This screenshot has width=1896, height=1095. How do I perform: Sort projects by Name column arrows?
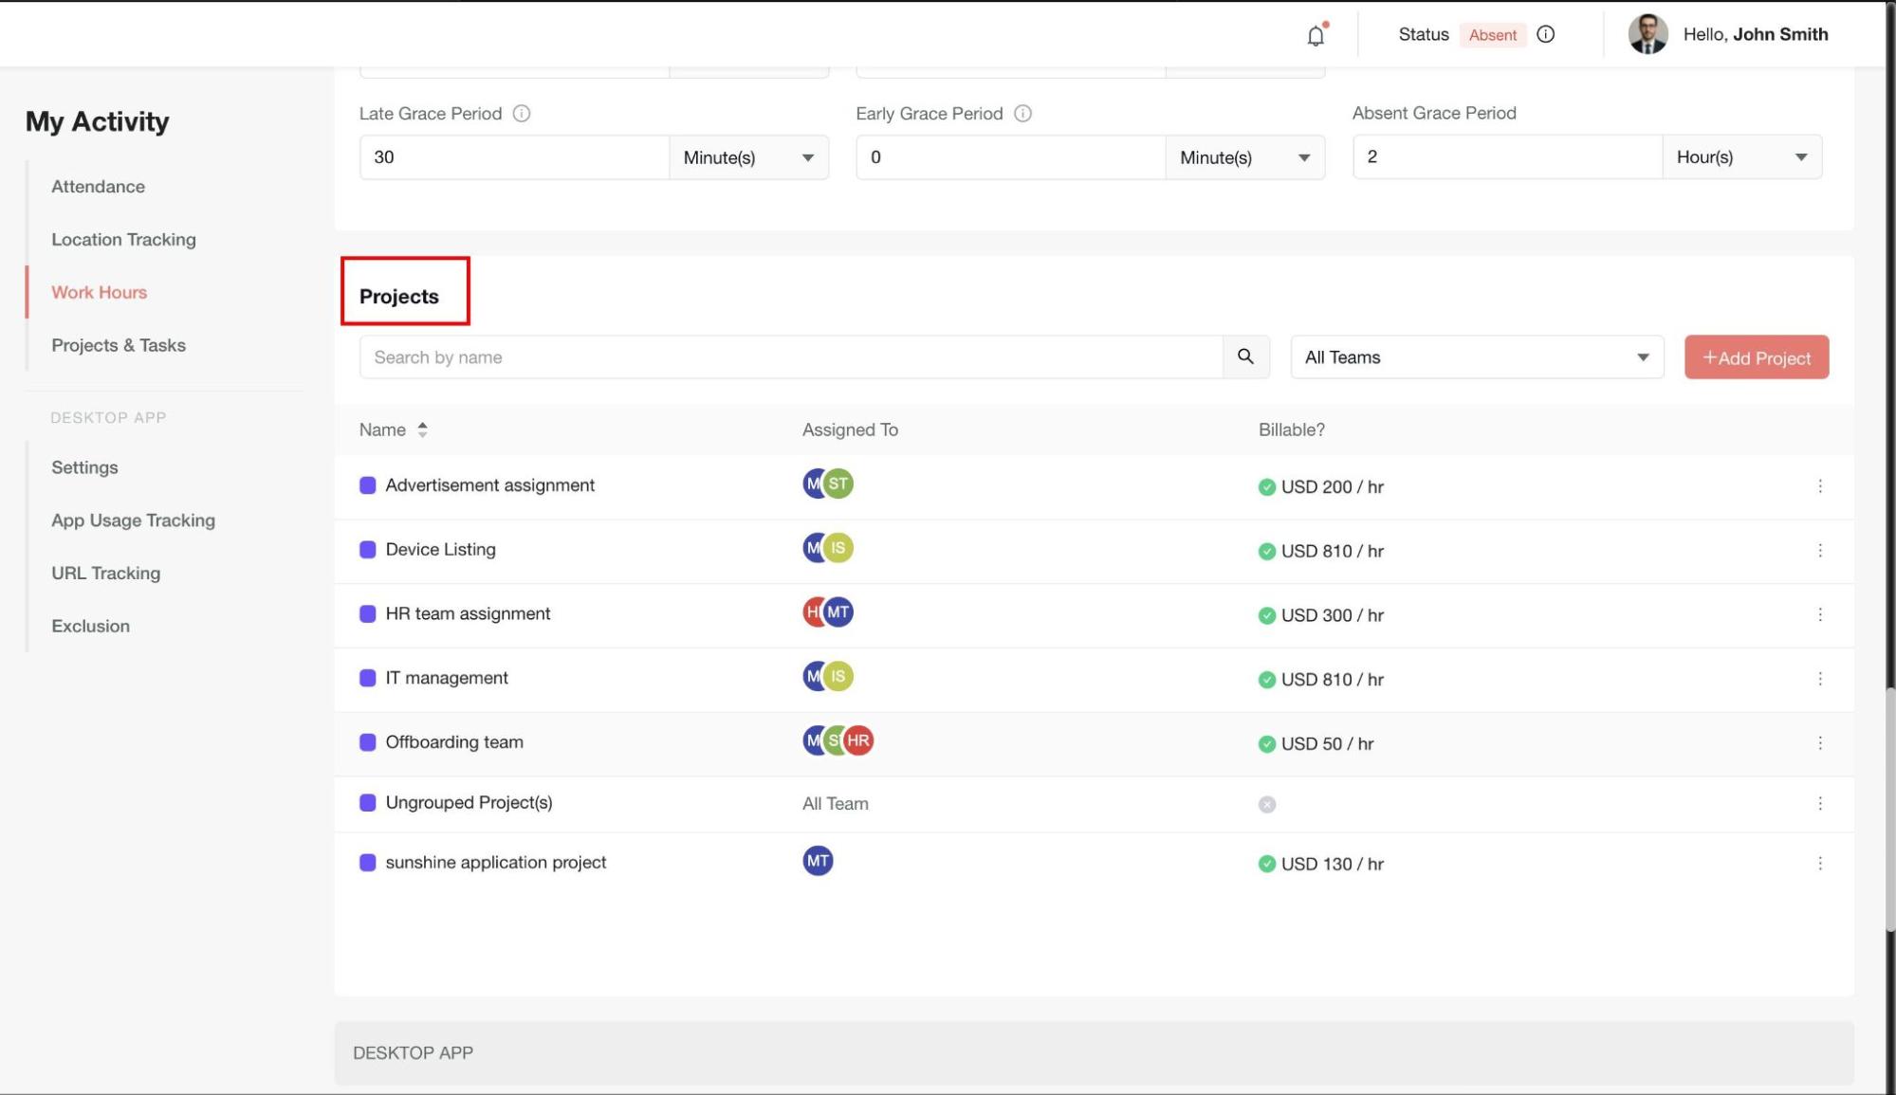[x=422, y=429]
